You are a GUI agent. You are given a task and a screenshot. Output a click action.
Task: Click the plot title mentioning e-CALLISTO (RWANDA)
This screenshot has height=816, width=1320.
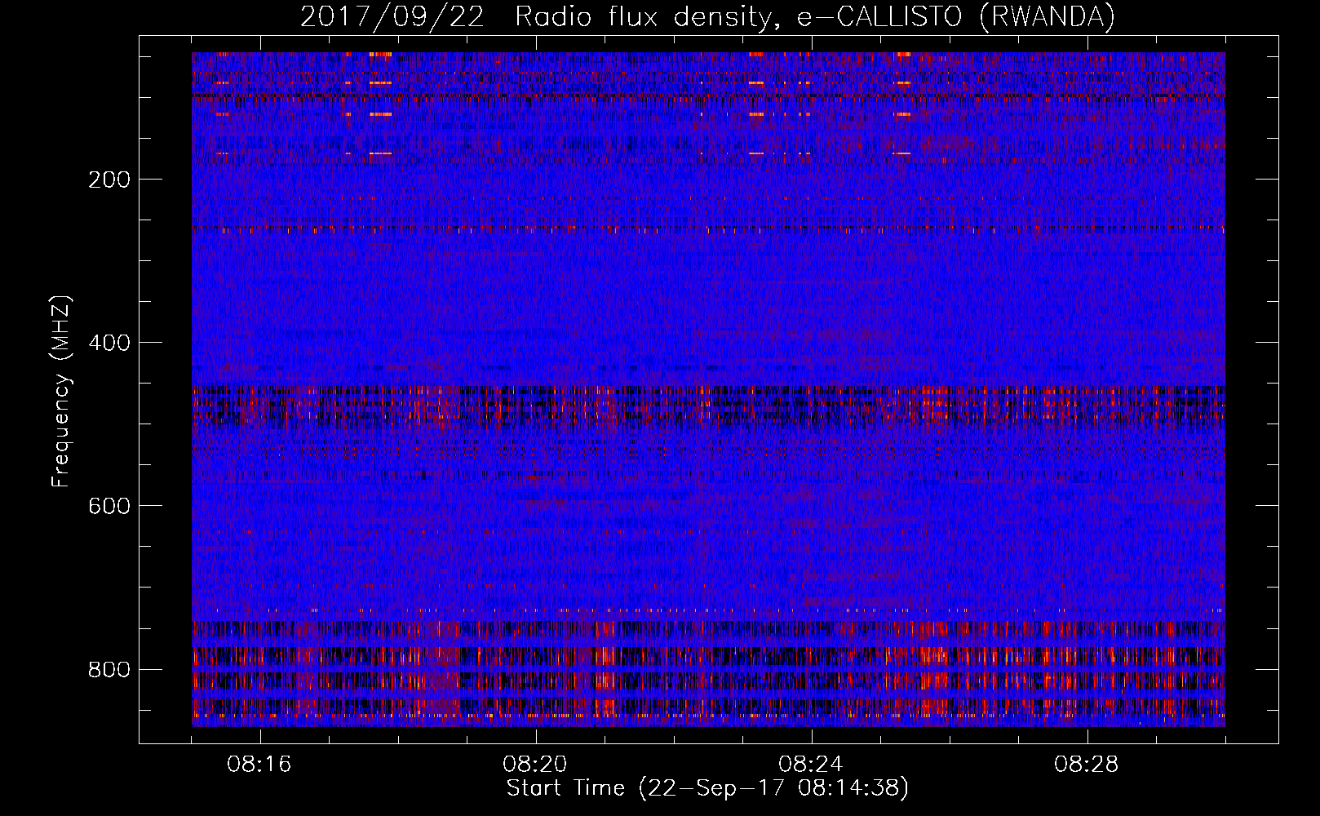[707, 17]
